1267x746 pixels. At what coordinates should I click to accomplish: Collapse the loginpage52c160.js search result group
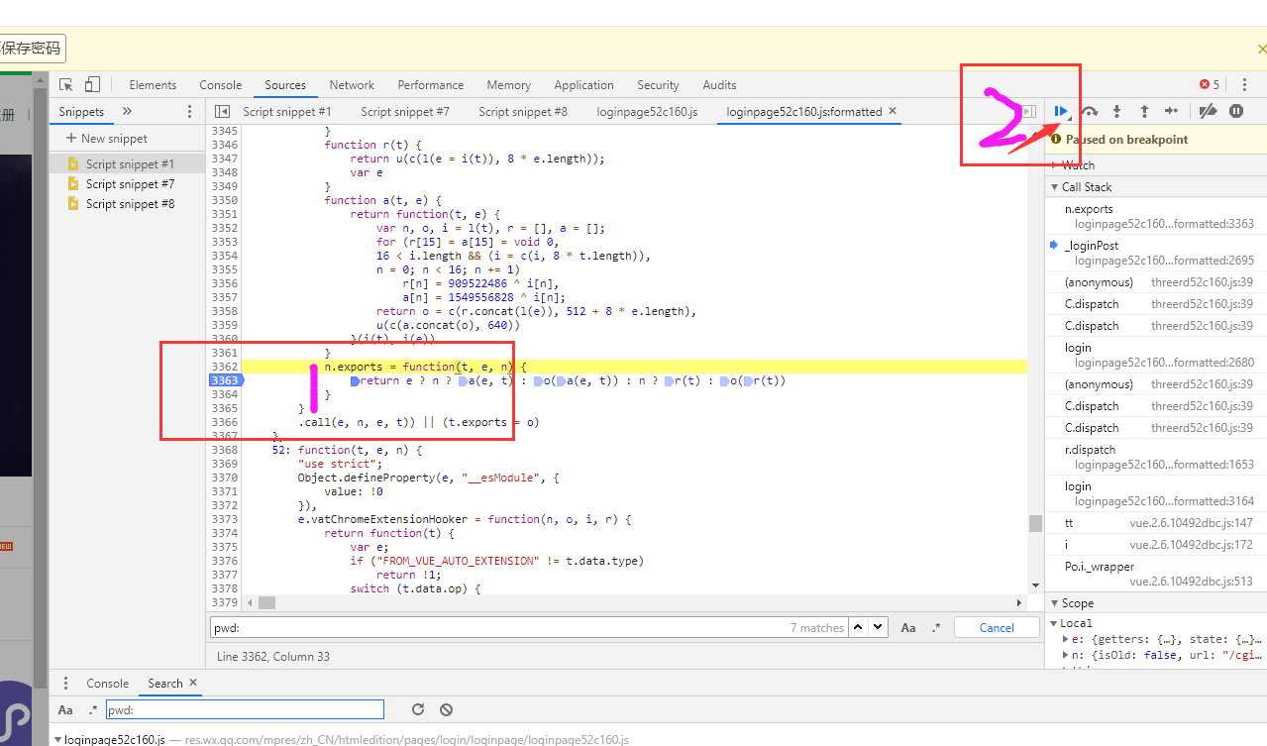57,739
